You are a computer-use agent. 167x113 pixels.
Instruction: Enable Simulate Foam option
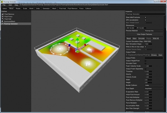[x=145, y=63]
